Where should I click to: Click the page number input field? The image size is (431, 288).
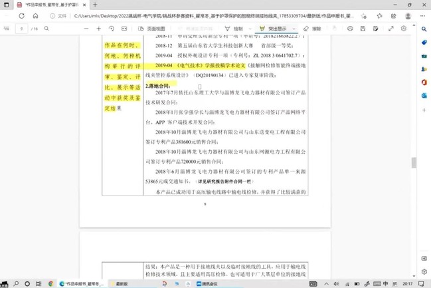pos(22,29)
